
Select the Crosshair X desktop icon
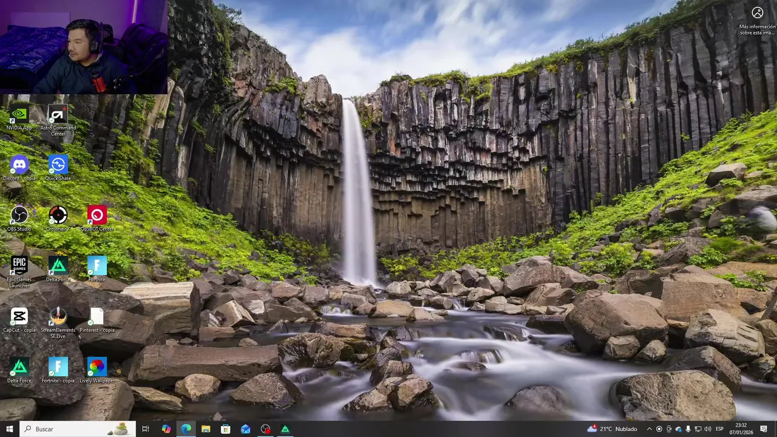click(58, 218)
